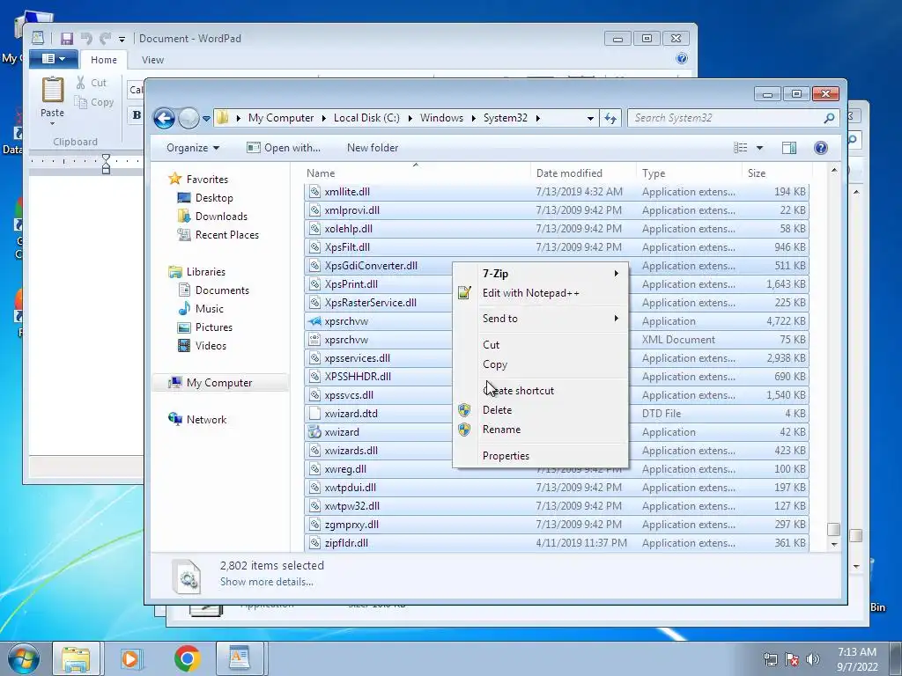This screenshot has height=676, width=902.
Task: Open Google Chrome from the taskbar
Action: [x=187, y=658]
